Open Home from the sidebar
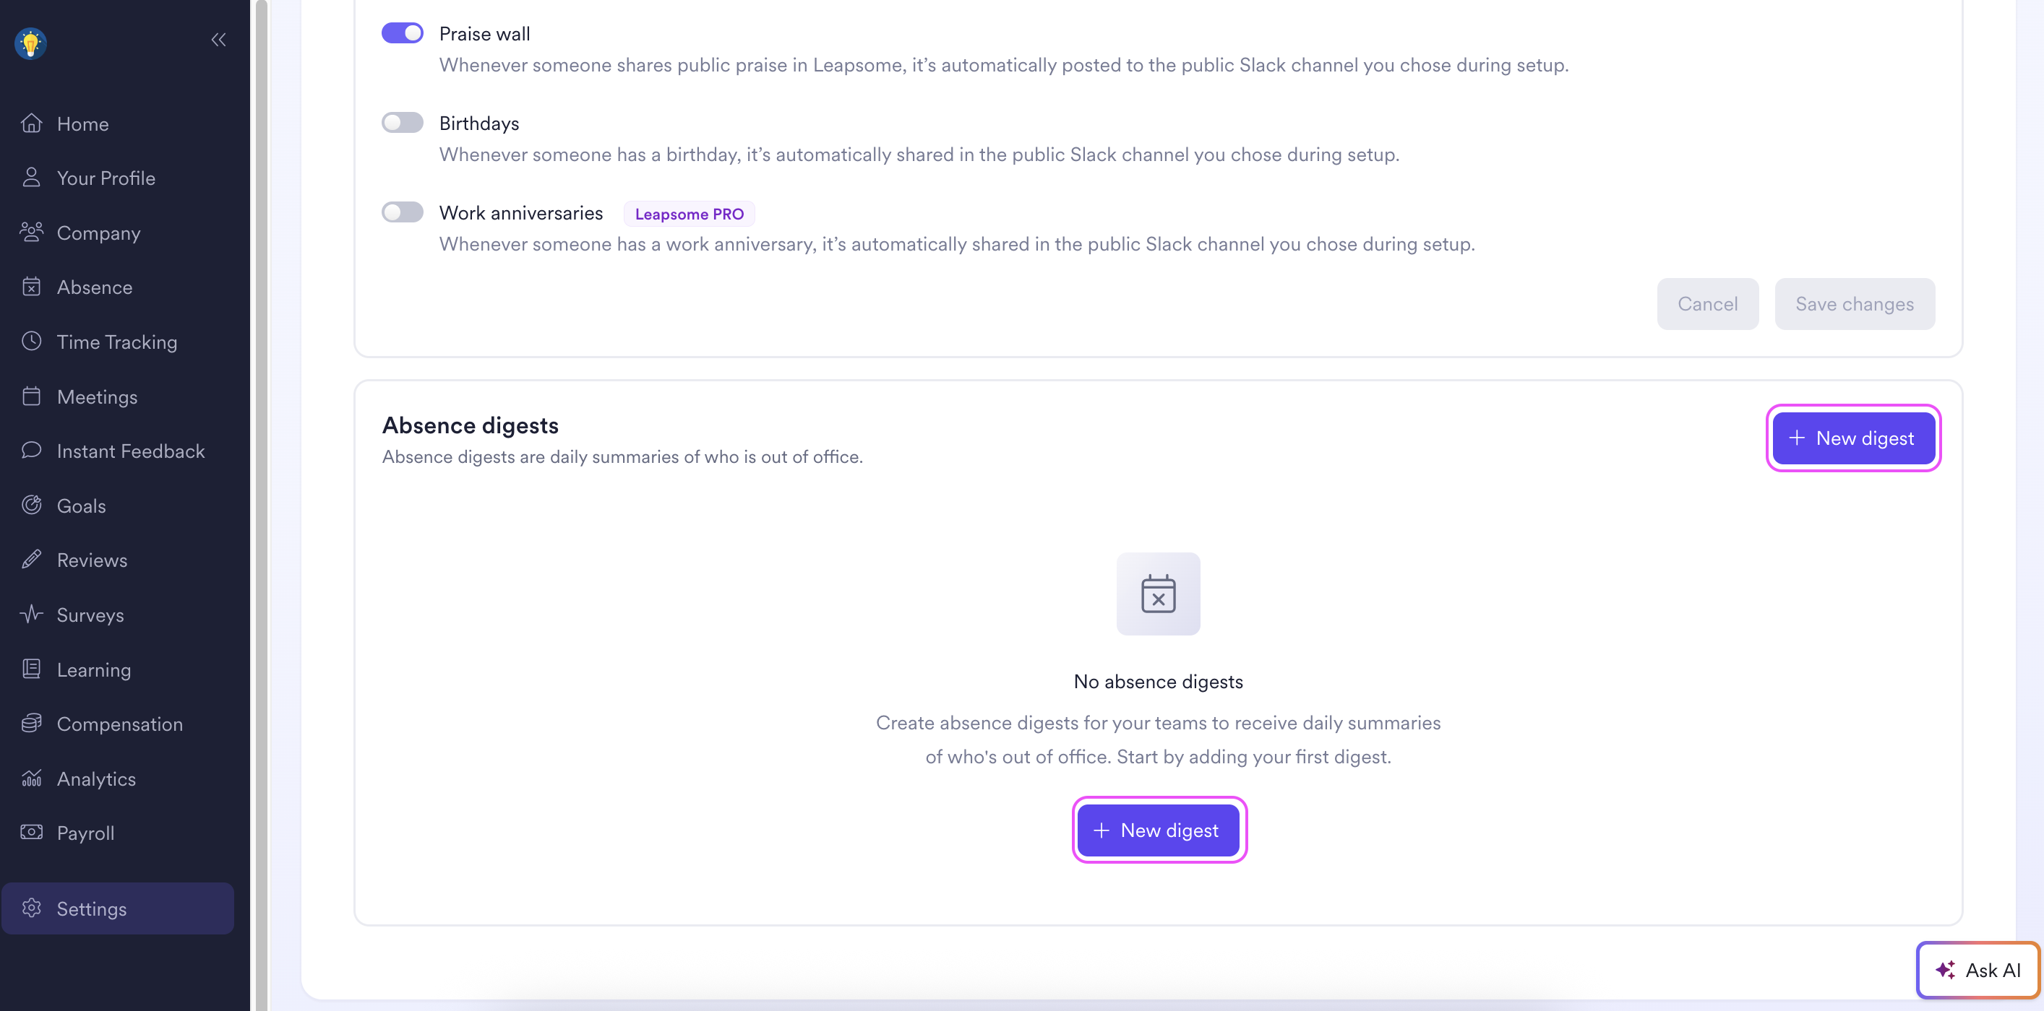 point(82,123)
